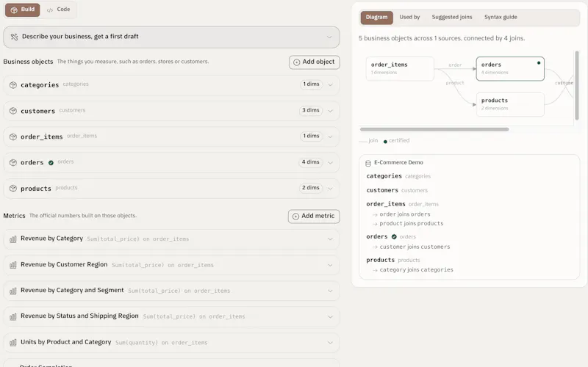Select the Diagram tab
The width and height of the screenshot is (588, 367).
pos(377,17)
